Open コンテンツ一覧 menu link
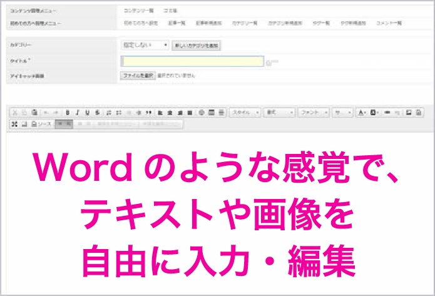The width and height of the screenshot is (435, 296). (138, 11)
